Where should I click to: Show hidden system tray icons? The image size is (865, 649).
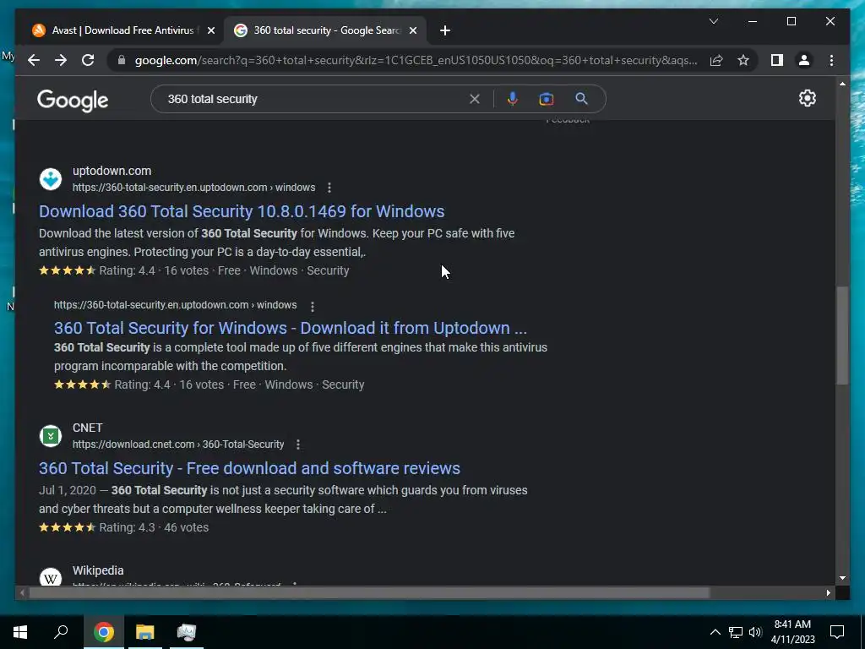(715, 632)
